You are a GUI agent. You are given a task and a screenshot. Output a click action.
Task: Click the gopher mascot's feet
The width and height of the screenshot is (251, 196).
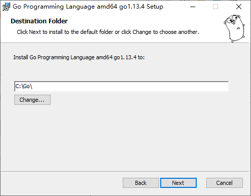click(x=238, y=39)
